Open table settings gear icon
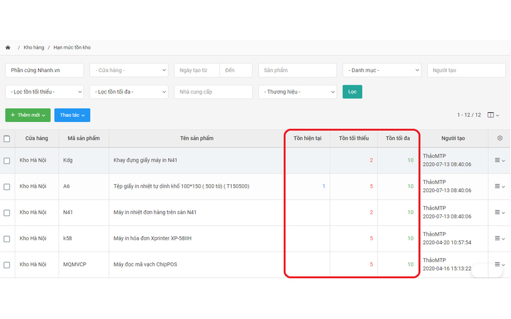The height and width of the screenshot is (319, 511). 500,138
